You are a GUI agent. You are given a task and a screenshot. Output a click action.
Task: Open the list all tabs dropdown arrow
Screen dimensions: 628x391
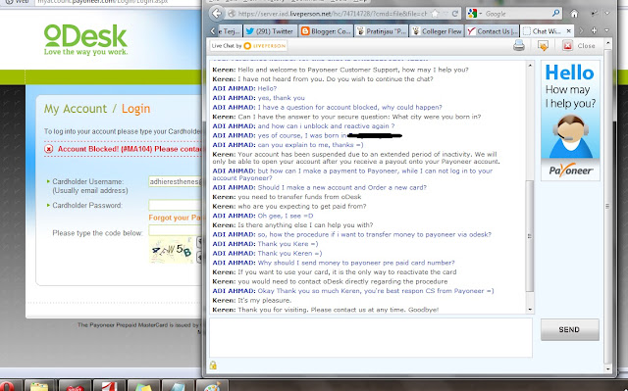point(606,30)
